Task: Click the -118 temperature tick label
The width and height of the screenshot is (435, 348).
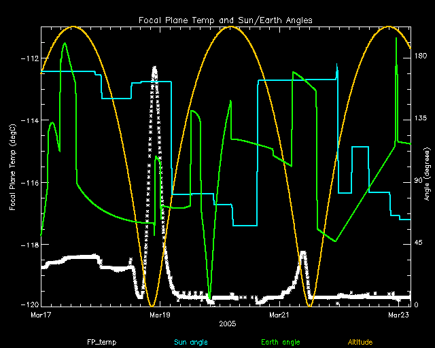Action: point(30,245)
